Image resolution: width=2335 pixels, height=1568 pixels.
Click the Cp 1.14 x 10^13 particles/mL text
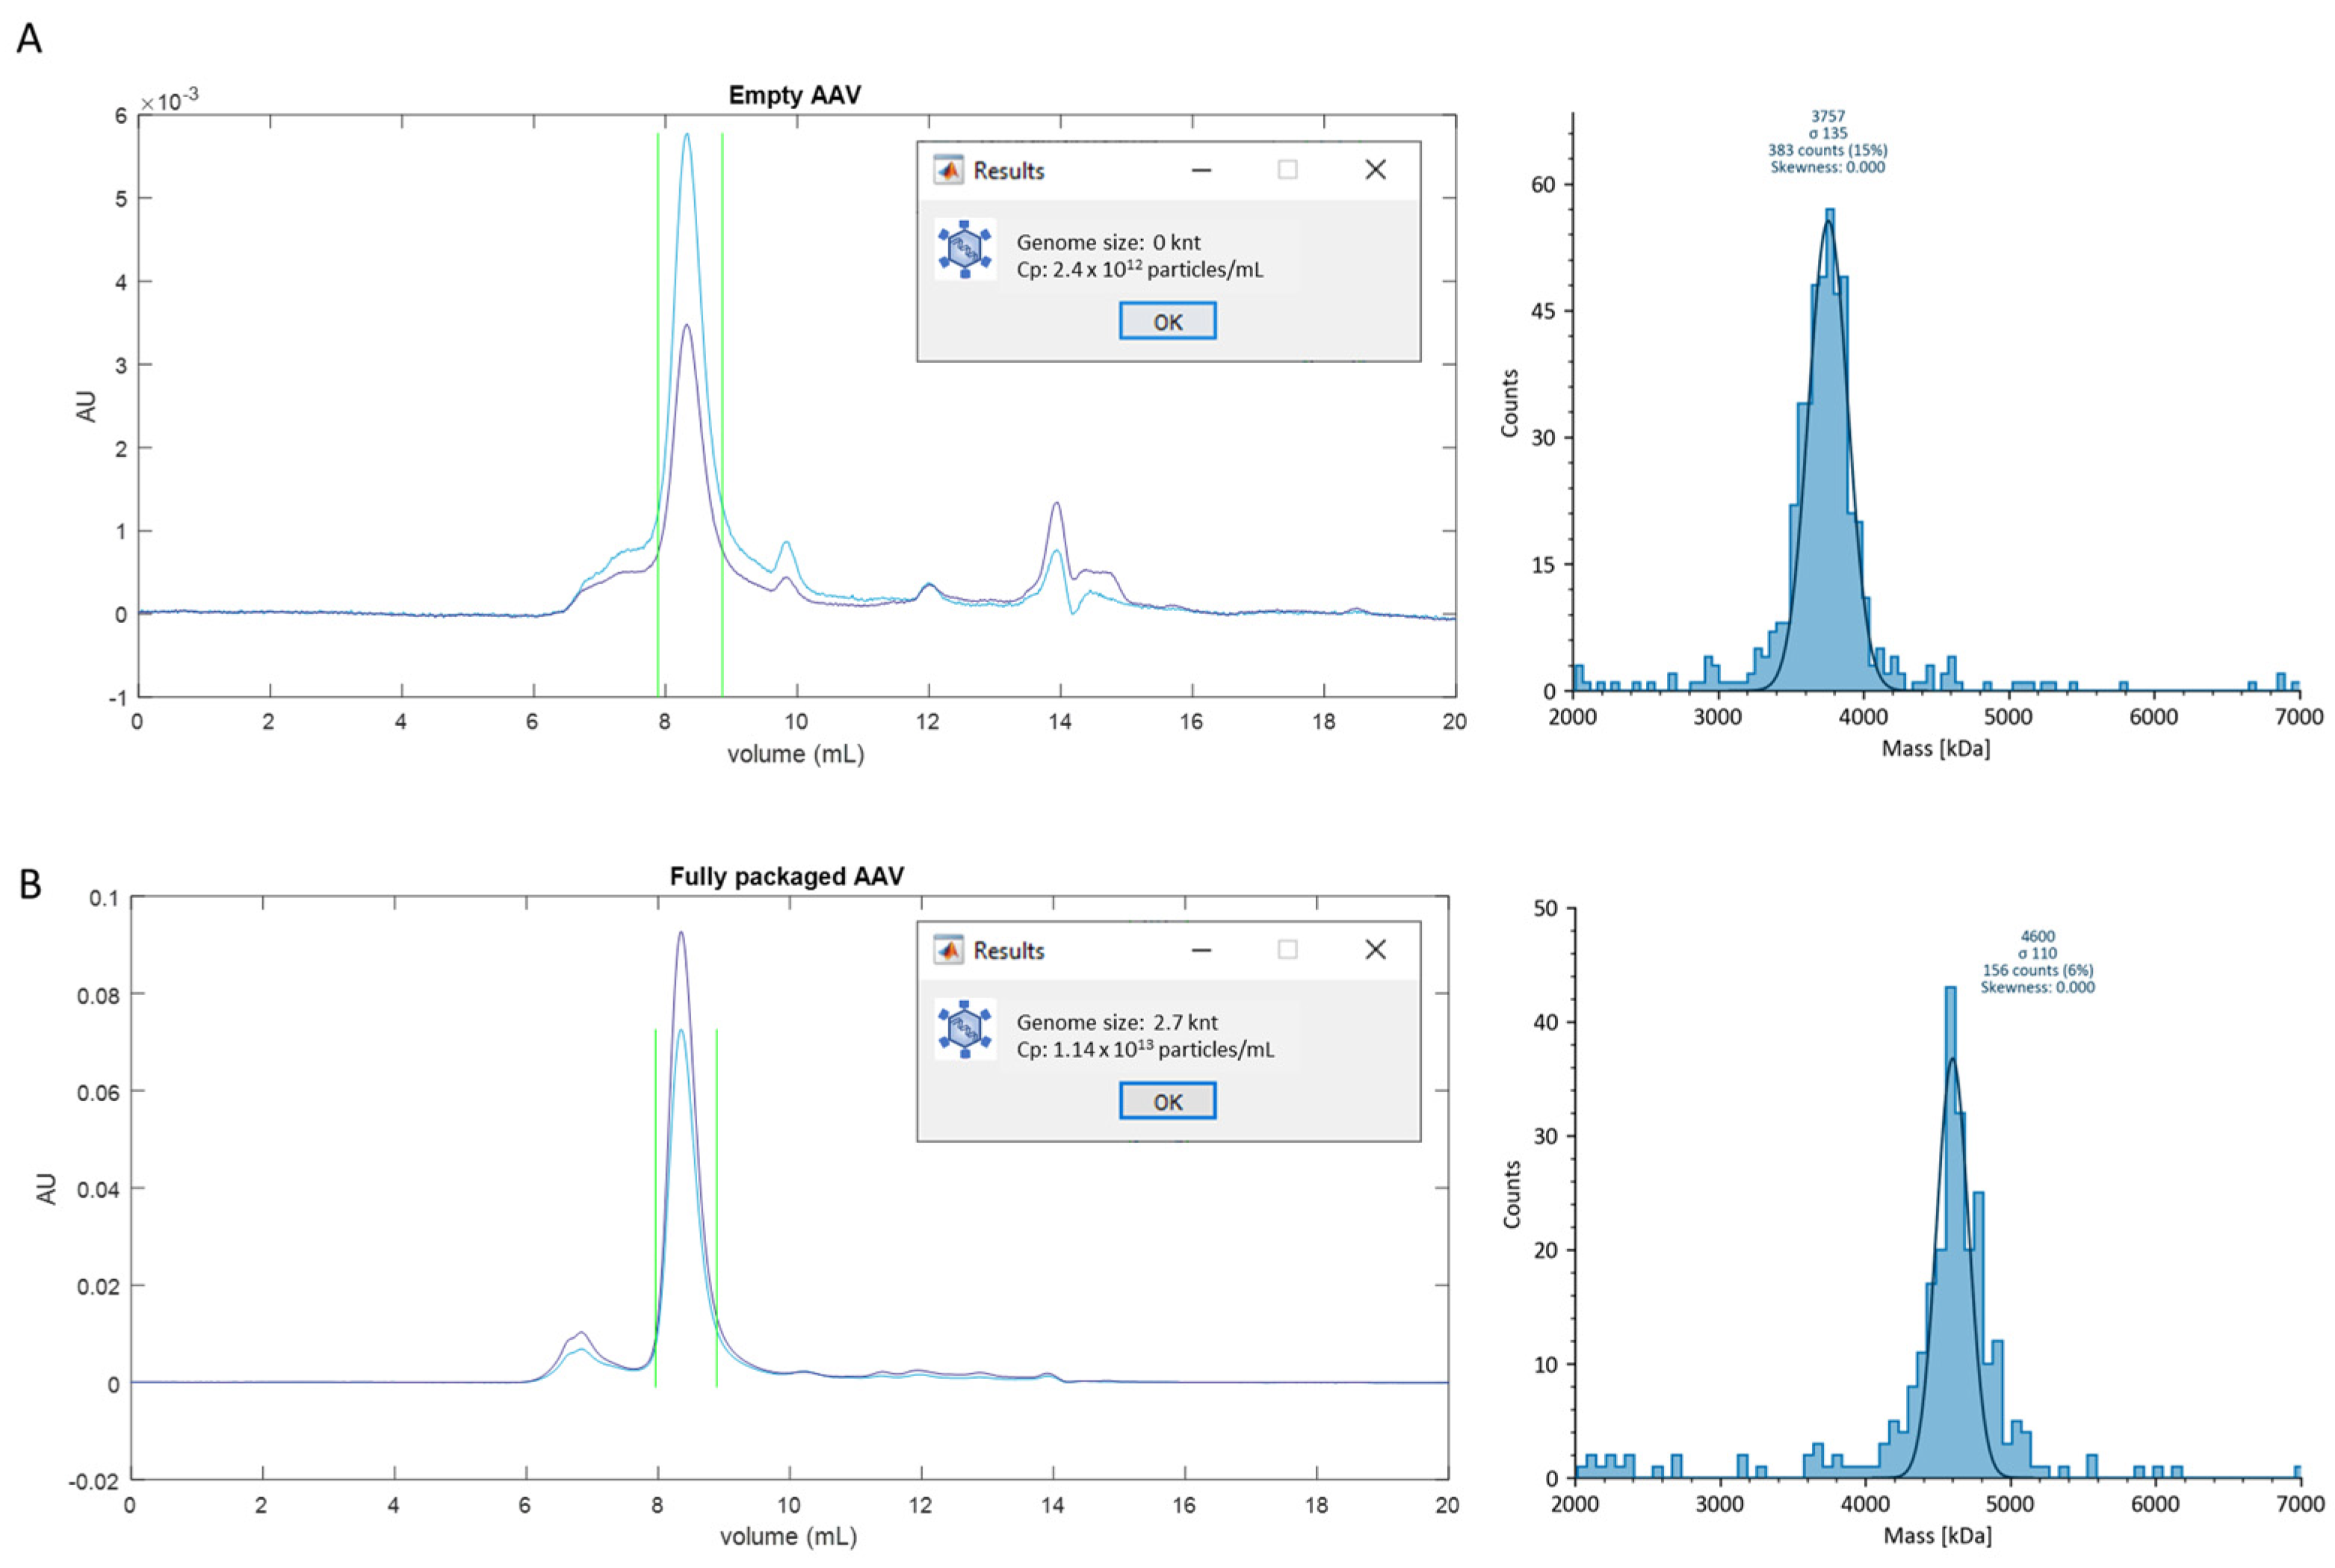[1145, 1049]
